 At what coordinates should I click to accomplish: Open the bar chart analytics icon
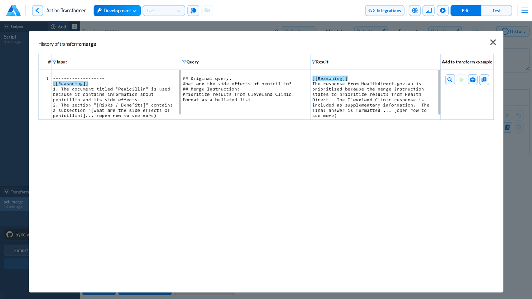click(429, 11)
